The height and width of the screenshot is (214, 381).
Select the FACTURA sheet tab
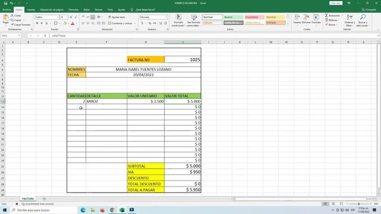point(28,199)
